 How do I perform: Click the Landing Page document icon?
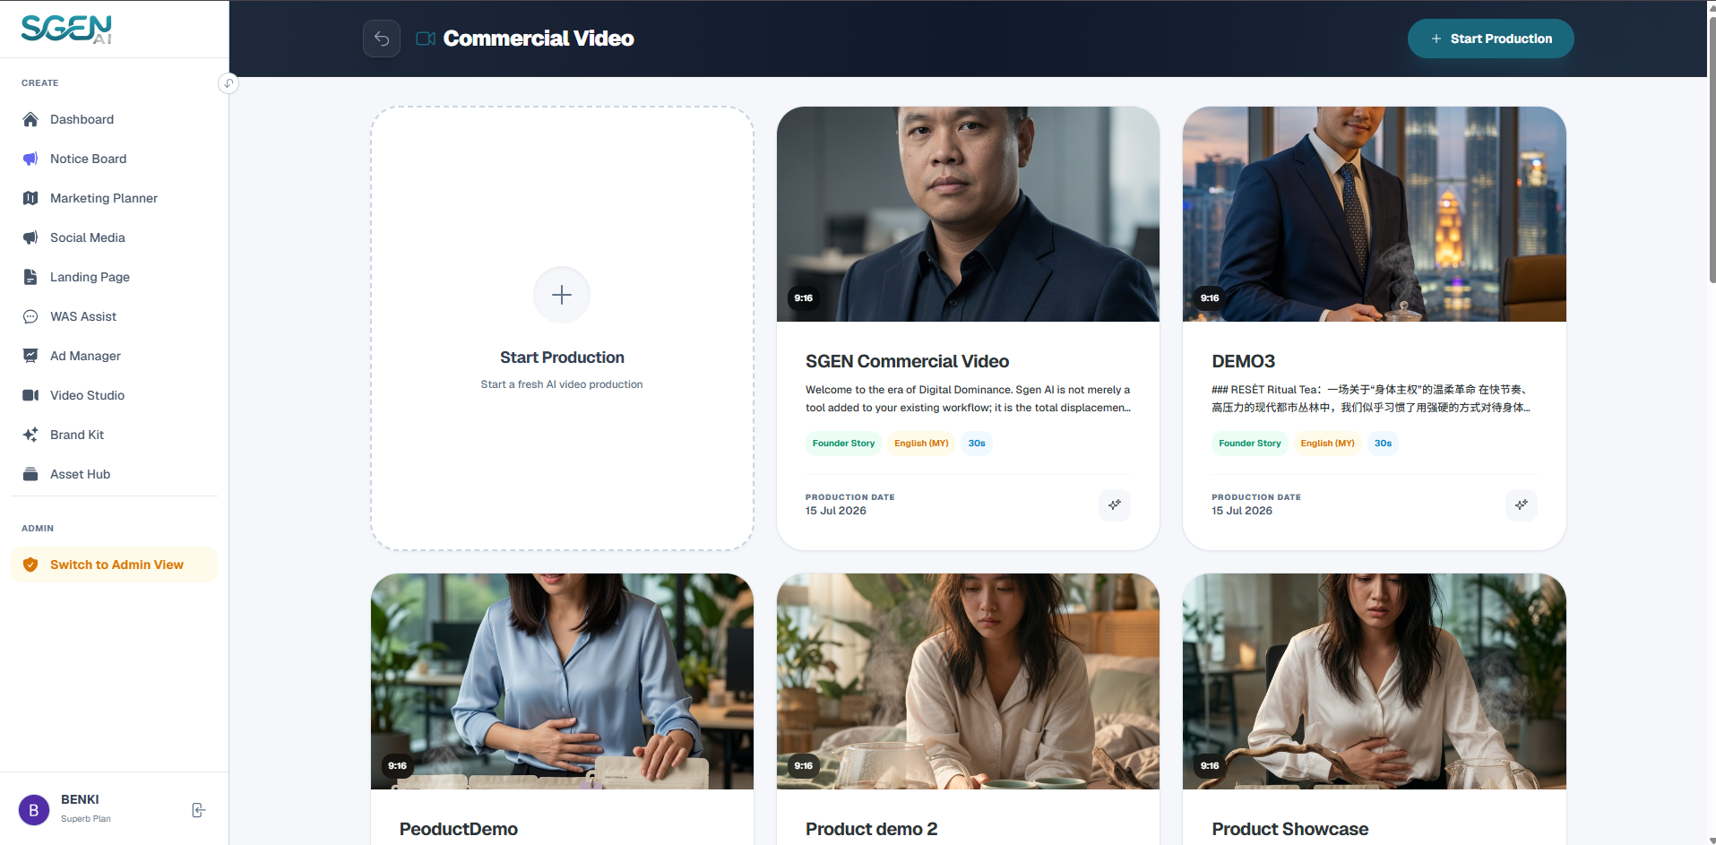click(30, 277)
